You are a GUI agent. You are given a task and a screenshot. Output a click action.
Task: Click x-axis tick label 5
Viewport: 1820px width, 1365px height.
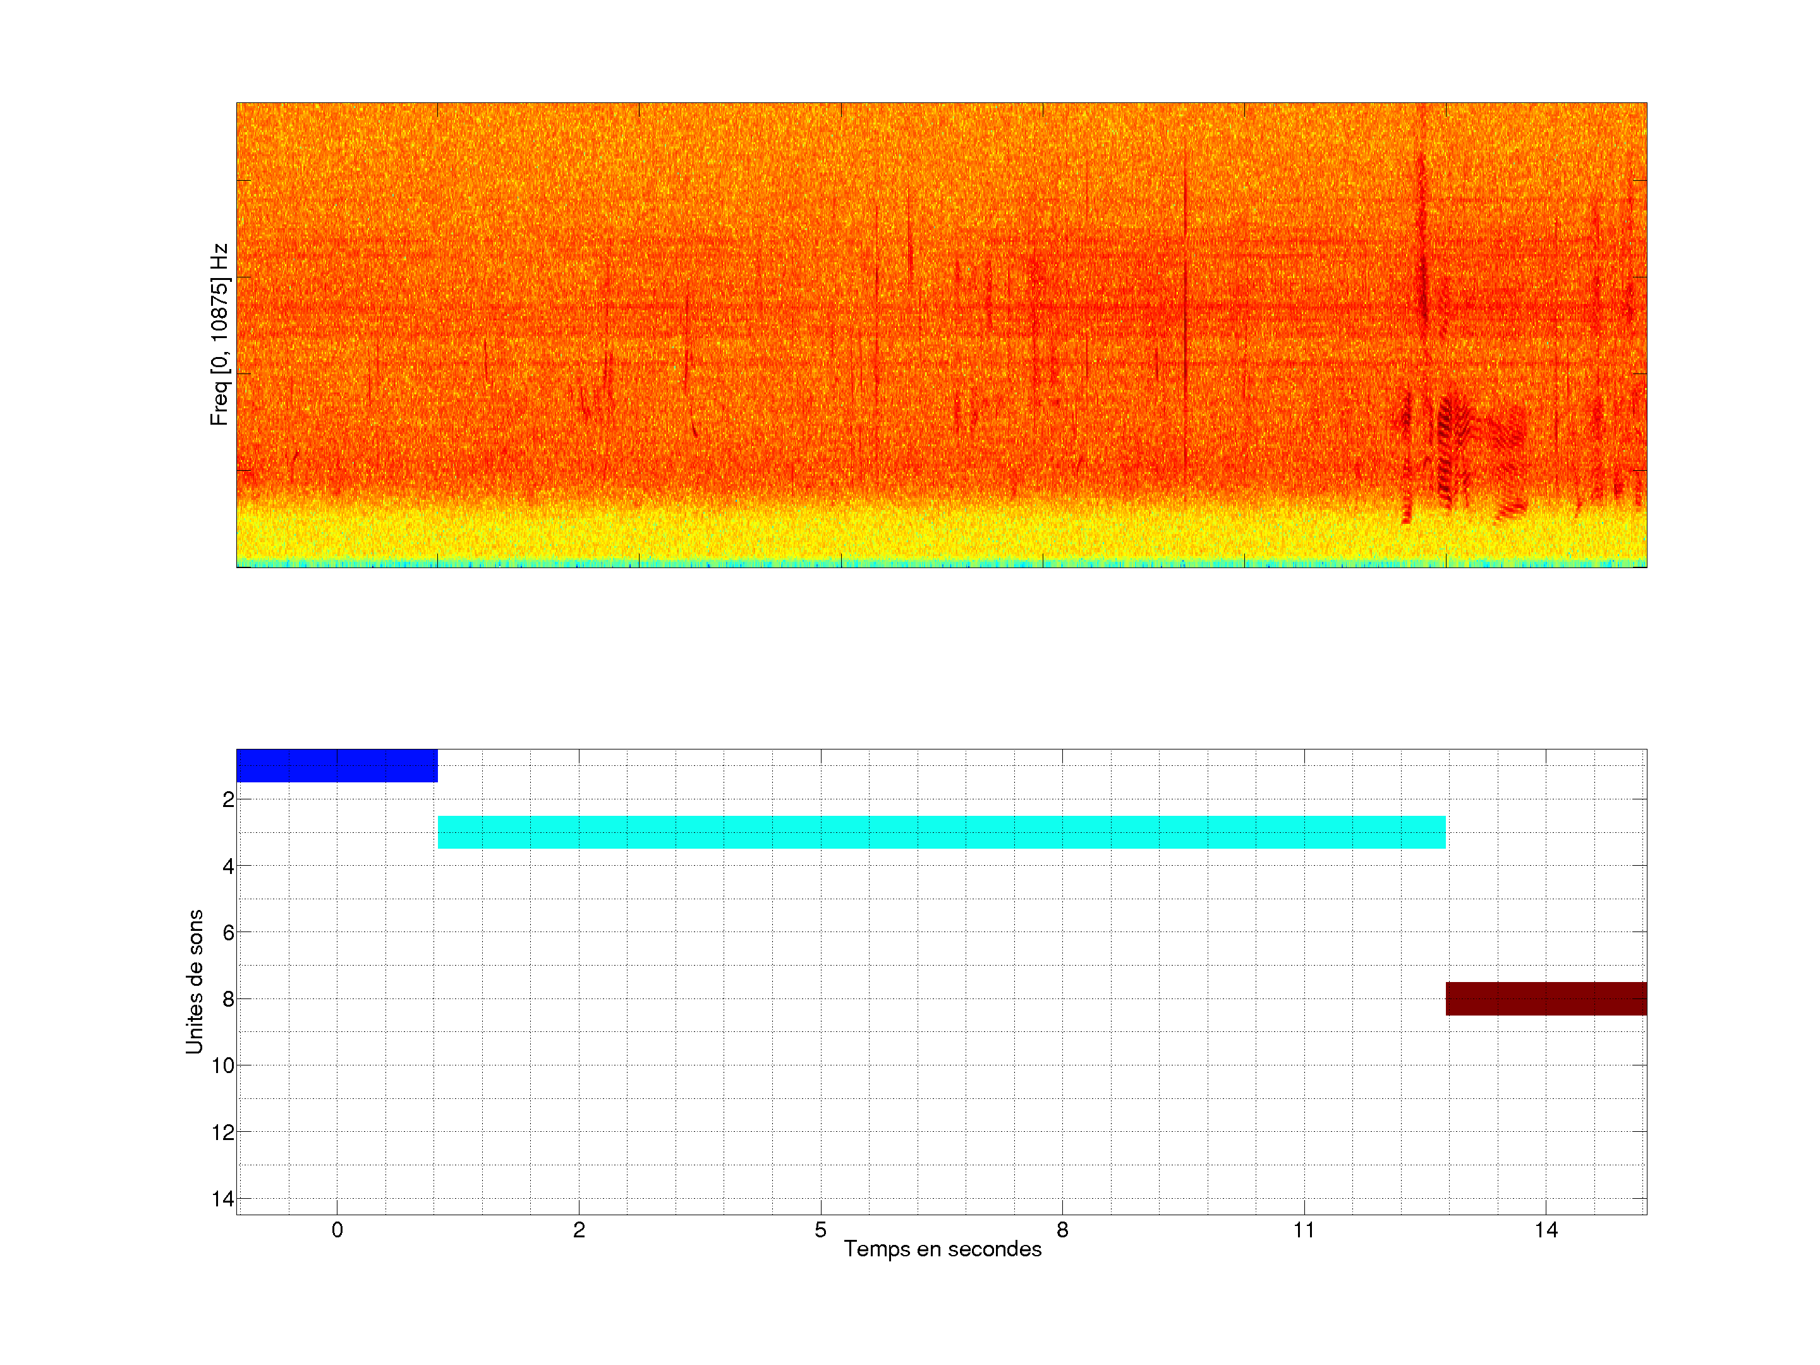tap(820, 1230)
